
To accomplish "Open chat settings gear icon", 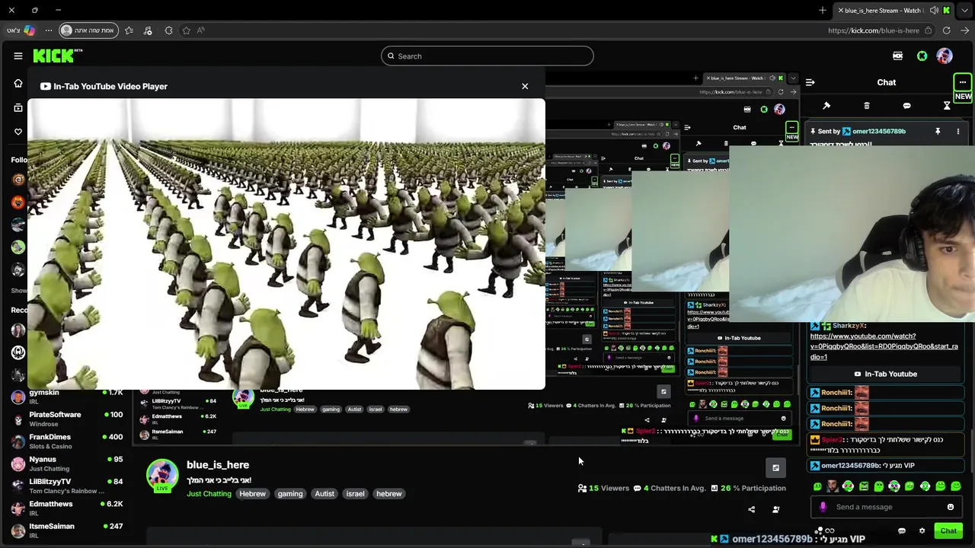I will (x=922, y=531).
